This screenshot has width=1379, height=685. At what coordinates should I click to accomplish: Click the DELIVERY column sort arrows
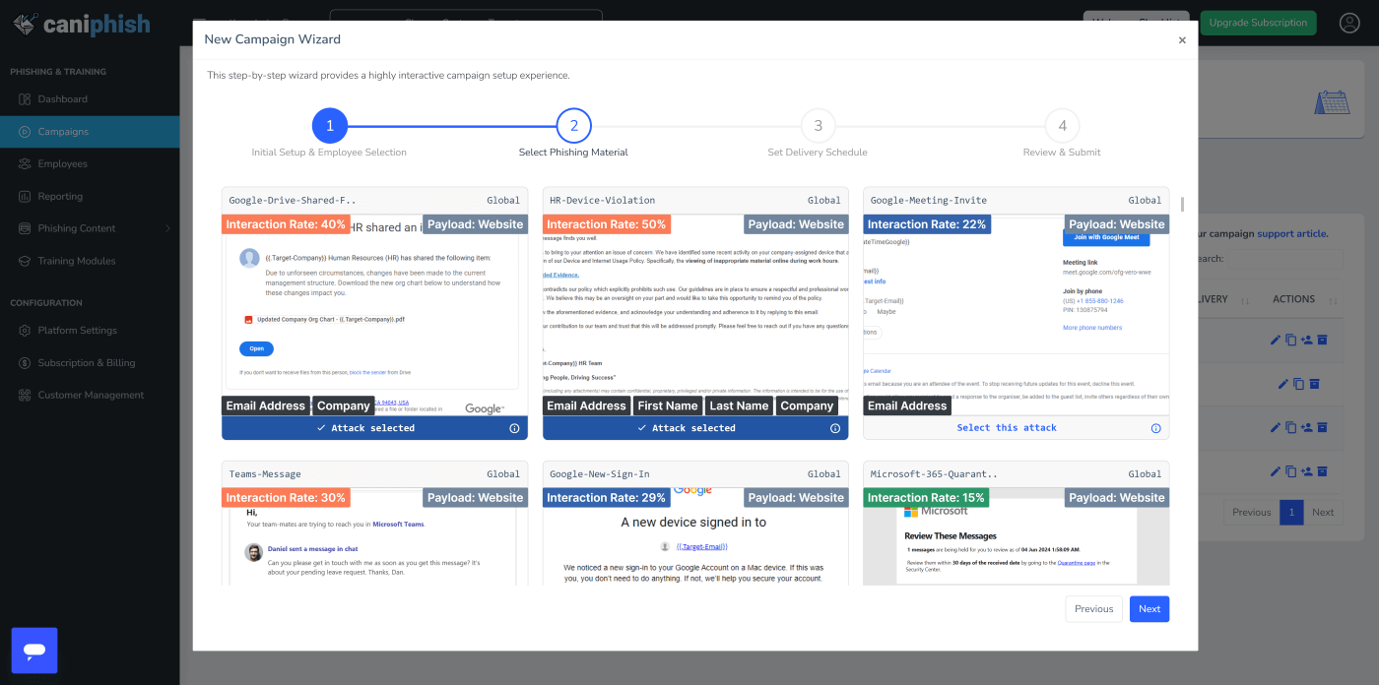pyautogui.click(x=1244, y=299)
